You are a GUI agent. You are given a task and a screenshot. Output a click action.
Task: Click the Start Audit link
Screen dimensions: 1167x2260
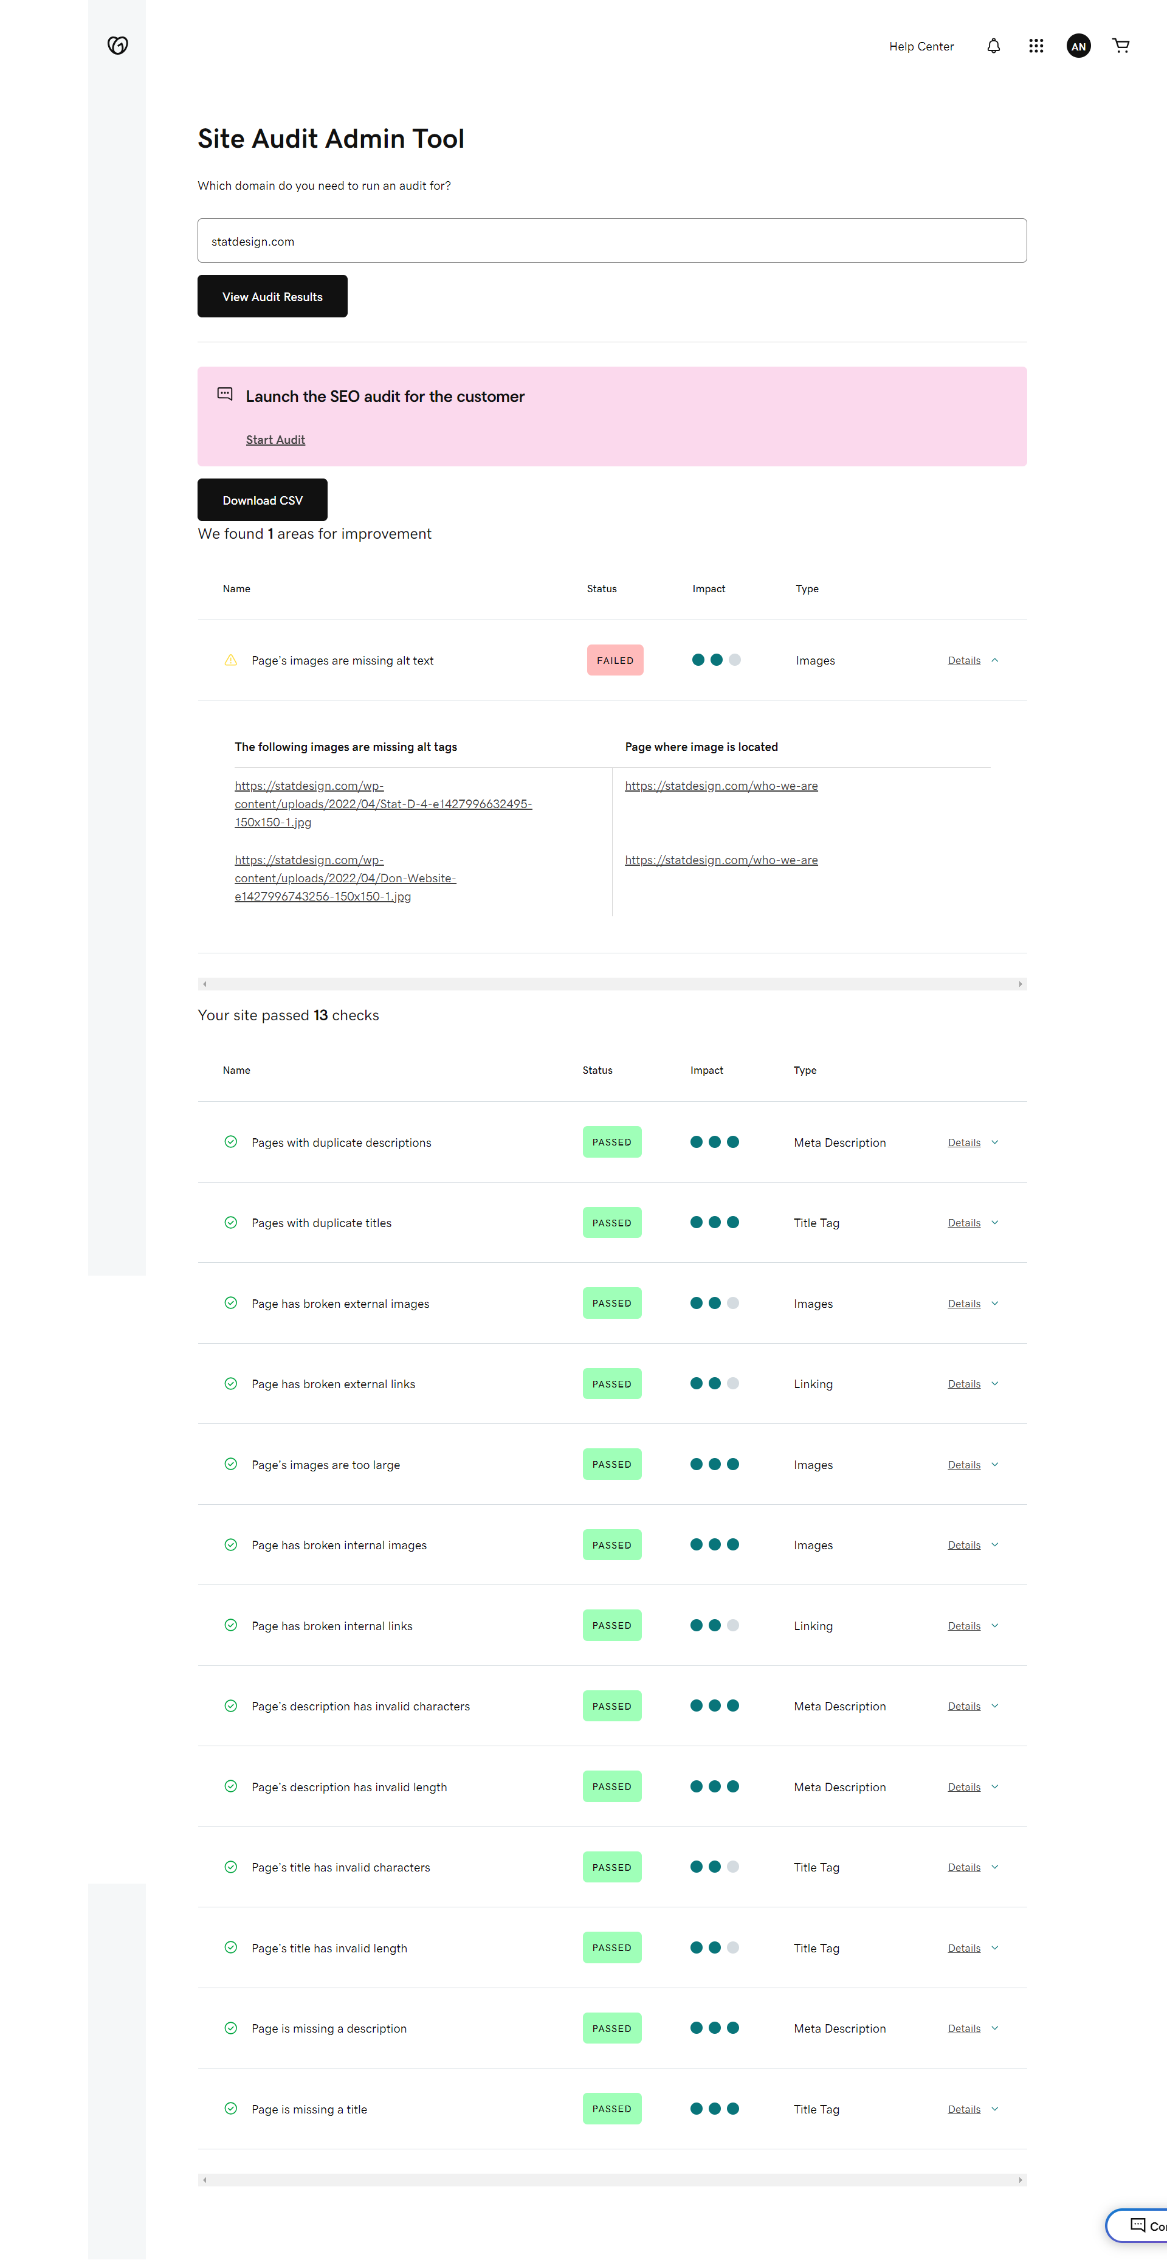(x=275, y=440)
